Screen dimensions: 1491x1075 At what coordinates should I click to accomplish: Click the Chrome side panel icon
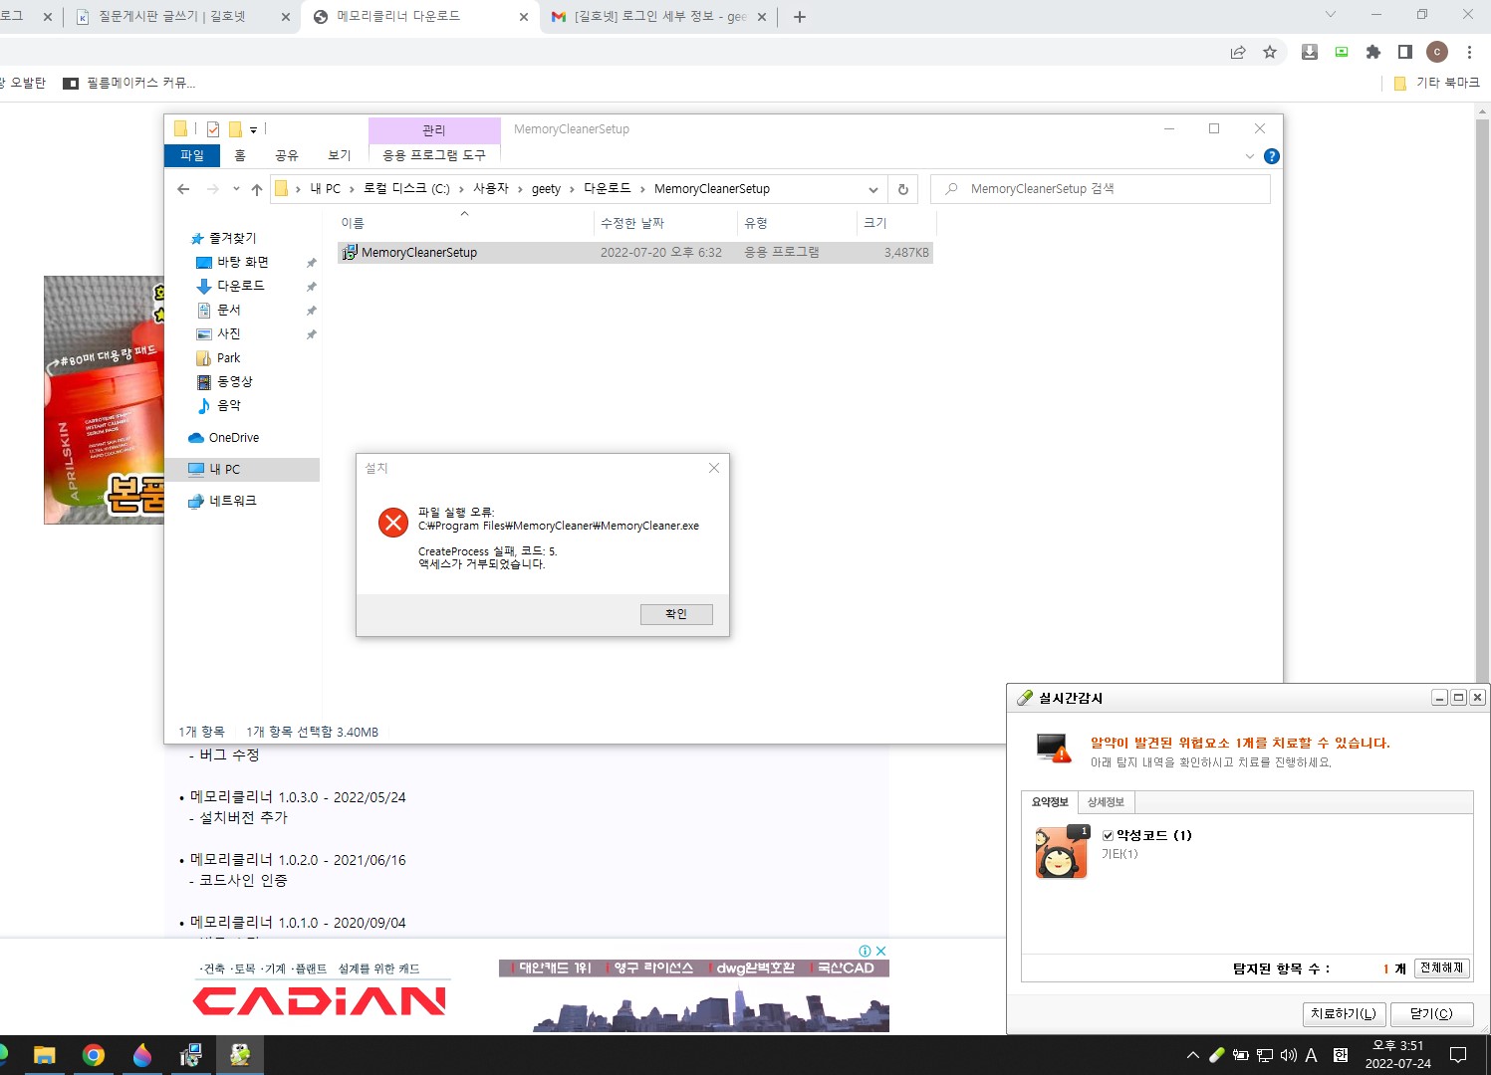1405,52
